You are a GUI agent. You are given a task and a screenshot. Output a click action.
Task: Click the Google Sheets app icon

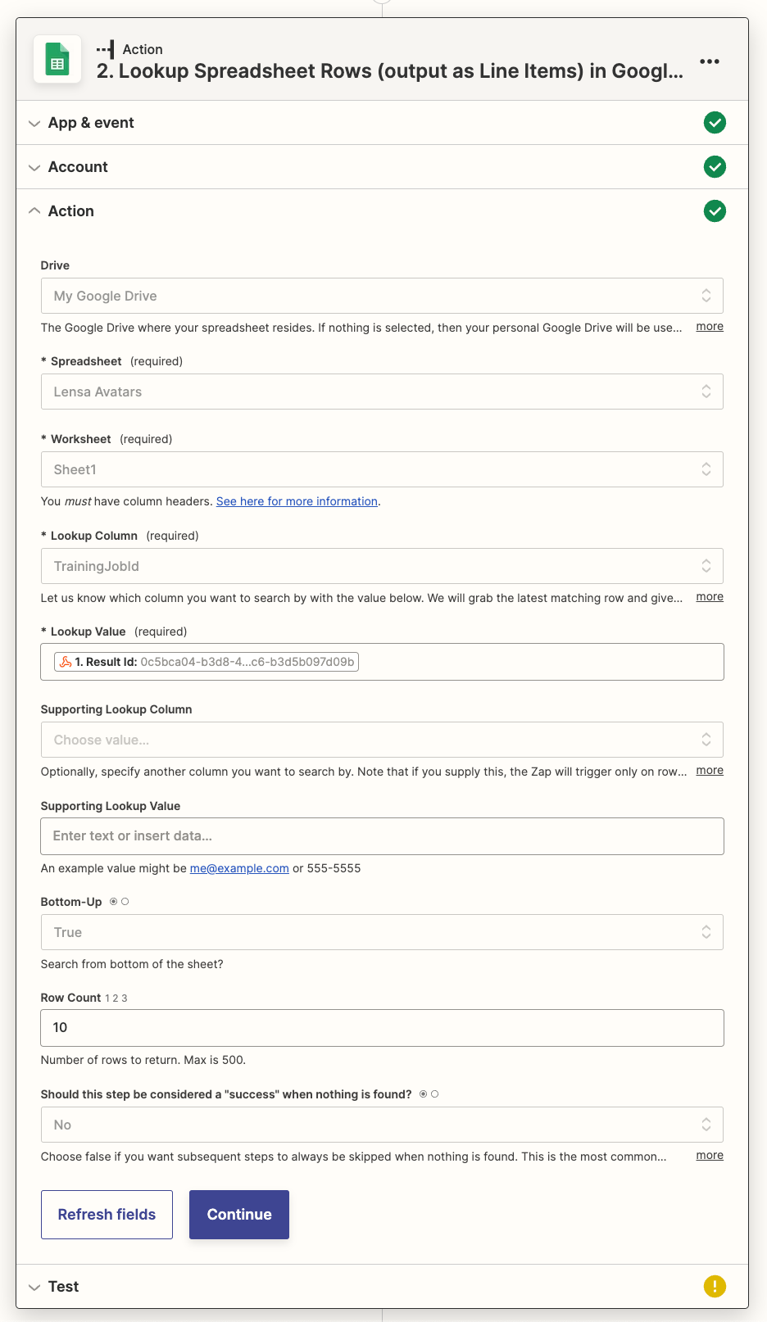click(57, 60)
